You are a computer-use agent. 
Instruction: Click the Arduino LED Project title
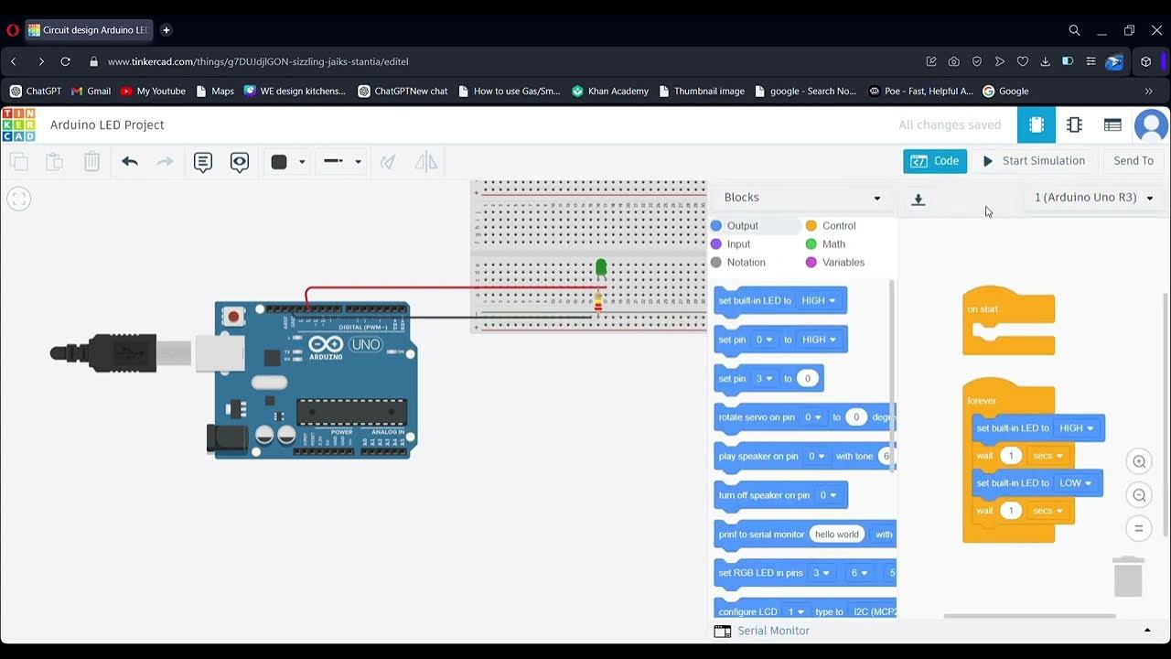coord(107,124)
